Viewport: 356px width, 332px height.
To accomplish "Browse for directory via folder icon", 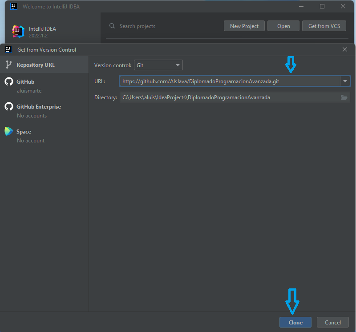I will 344,97.
